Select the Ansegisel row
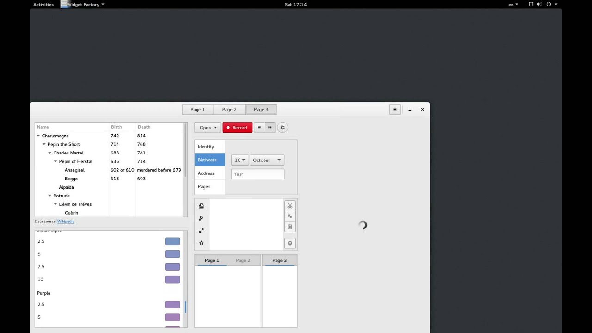This screenshot has width=592, height=333. coord(109,170)
